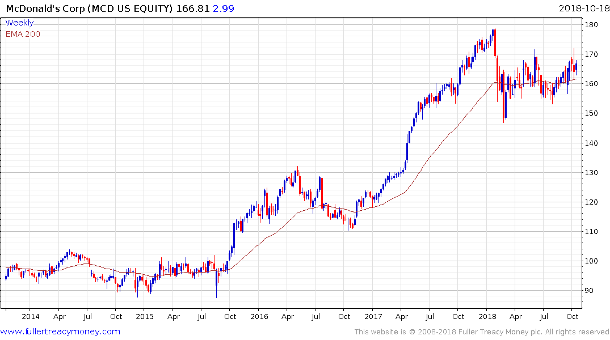The width and height of the screenshot is (610, 340).
Task: Click the 90 price axis label
Action: (x=590, y=291)
